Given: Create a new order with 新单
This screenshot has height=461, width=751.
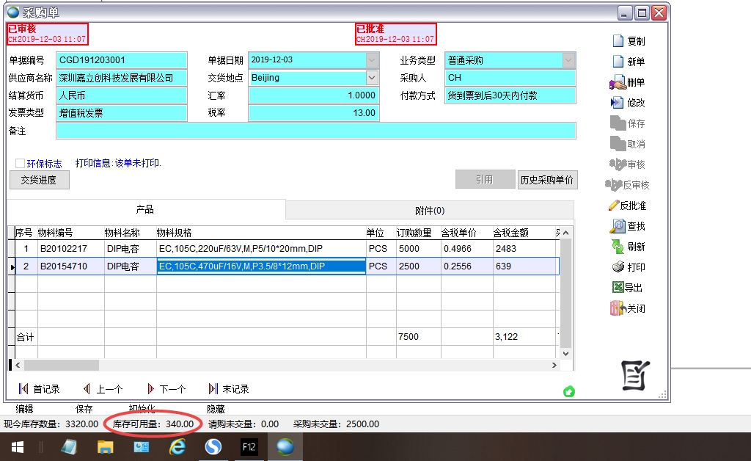Looking at the screenshot, I should [618, 62].
